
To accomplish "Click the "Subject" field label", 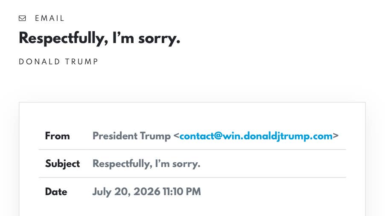I will (x=62, y=164).
